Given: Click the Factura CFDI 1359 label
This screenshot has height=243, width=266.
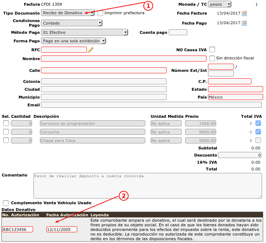Looking at the screenshot, I should (43, 4).
